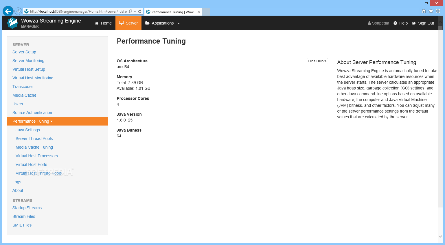Click the Performance Tuning page heading

click(151, 41)
